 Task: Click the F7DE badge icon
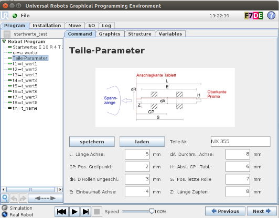click(x=253, y=16)
